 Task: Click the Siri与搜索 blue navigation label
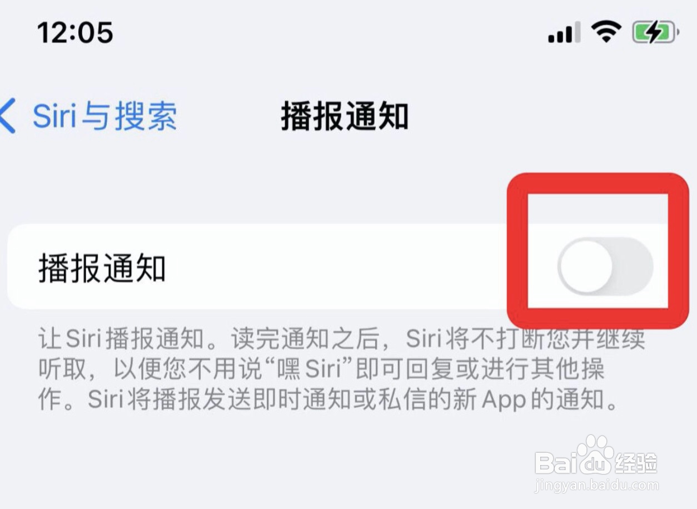coord(105,116)
